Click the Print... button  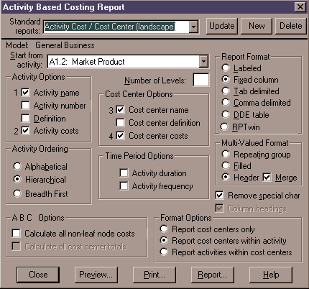tap(154, 275)
